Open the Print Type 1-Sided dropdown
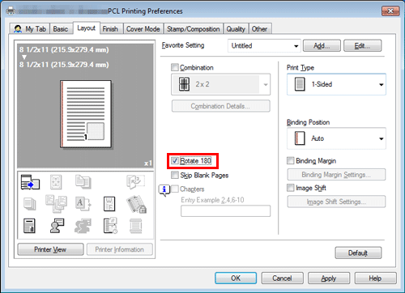Viewport: 405px width, 293px height. coord(336,84)
